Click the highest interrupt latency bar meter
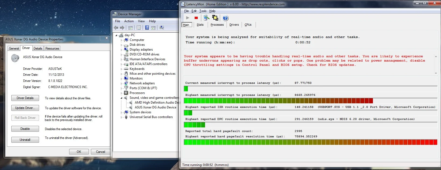 click(x=311, y=101)
